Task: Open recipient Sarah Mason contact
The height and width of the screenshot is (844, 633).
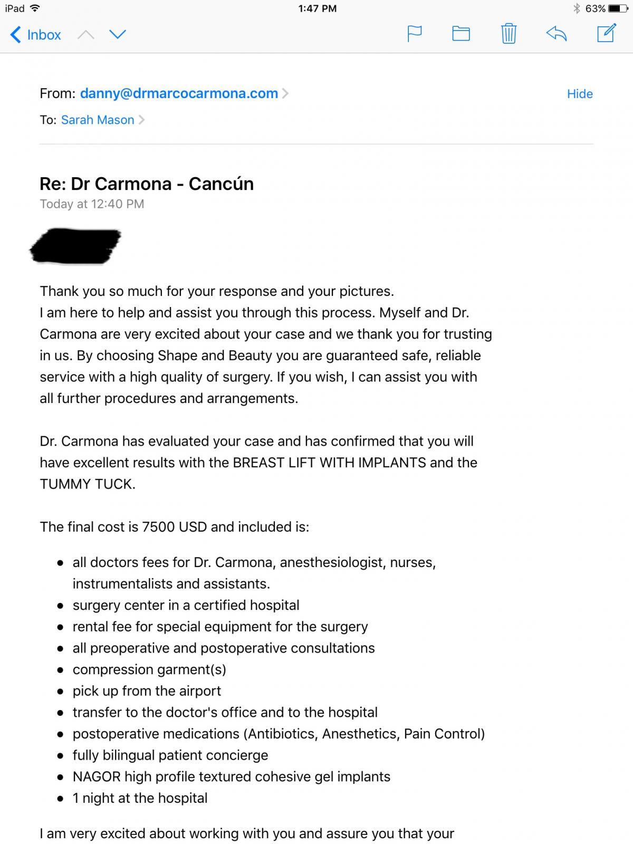Action: tap(98, 120)
